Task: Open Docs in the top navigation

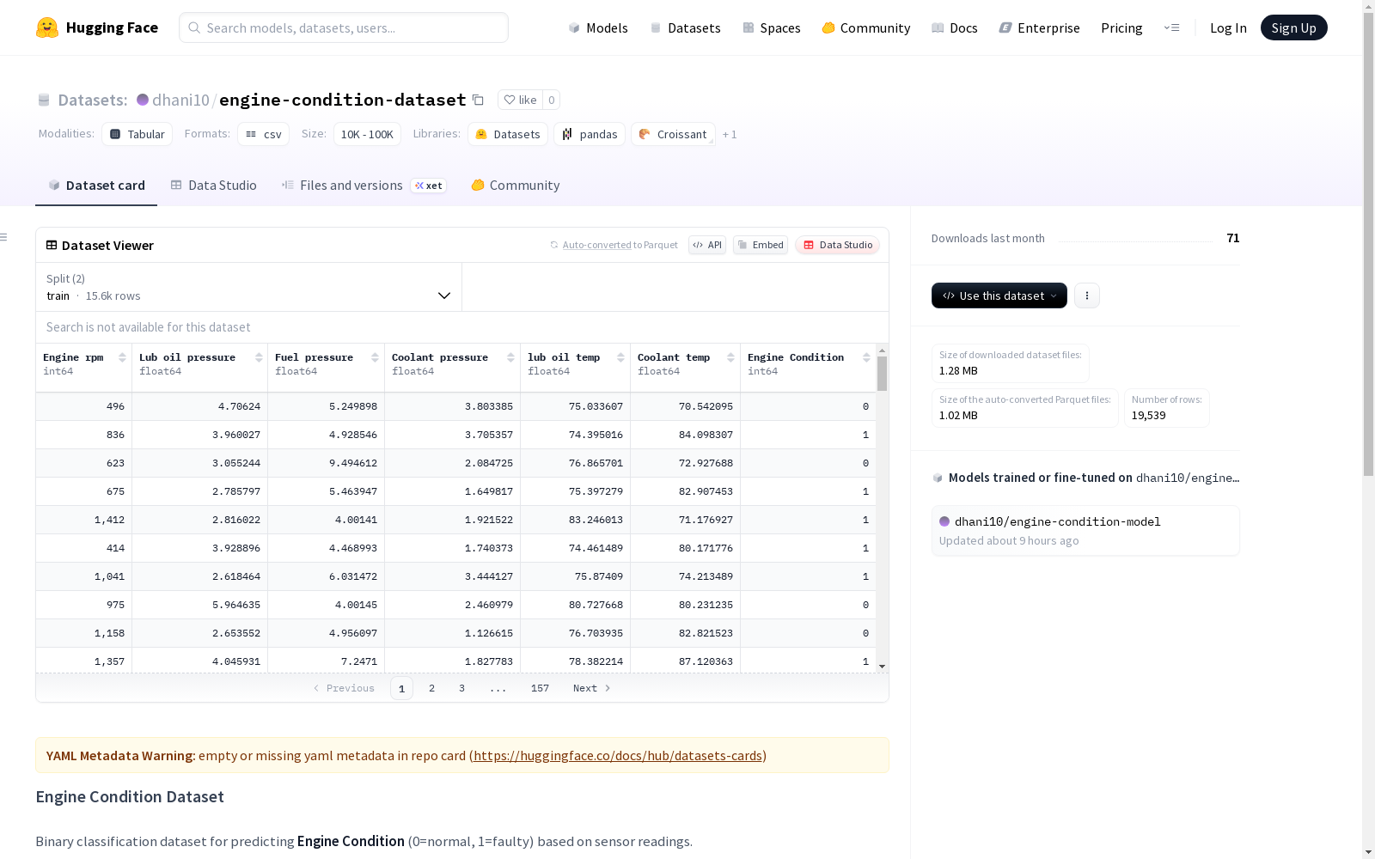Action: point(955,27)
